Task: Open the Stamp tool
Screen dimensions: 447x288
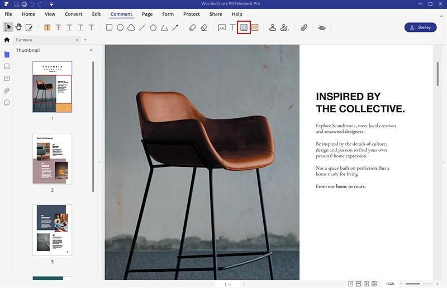Action: [273, 27]
